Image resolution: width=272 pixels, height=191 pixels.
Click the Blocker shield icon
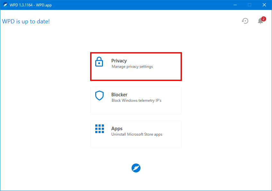coord(99,95)
